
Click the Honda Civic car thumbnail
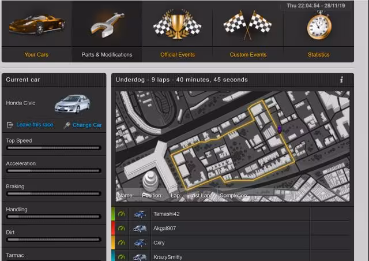(73, 104)
